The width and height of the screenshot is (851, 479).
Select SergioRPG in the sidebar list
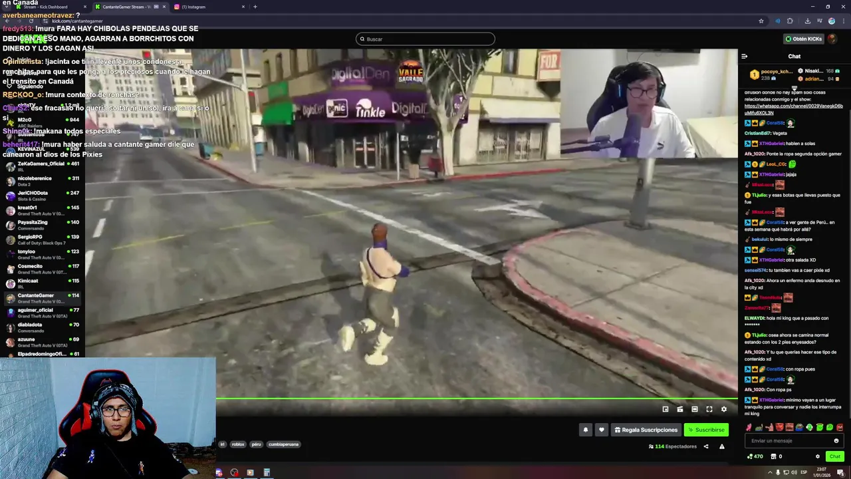43,239
